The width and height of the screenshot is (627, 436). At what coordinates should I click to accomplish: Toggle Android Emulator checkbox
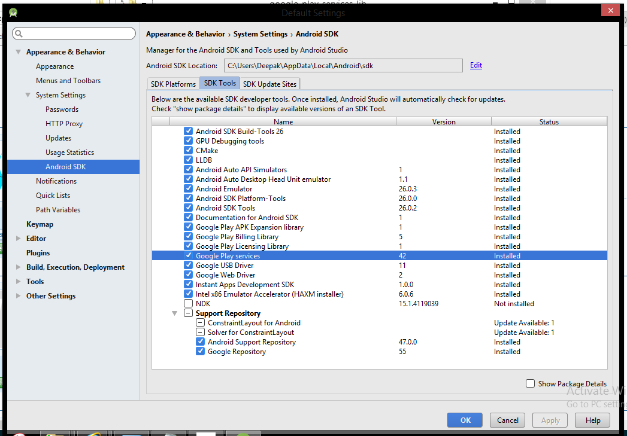pos(189,188)
